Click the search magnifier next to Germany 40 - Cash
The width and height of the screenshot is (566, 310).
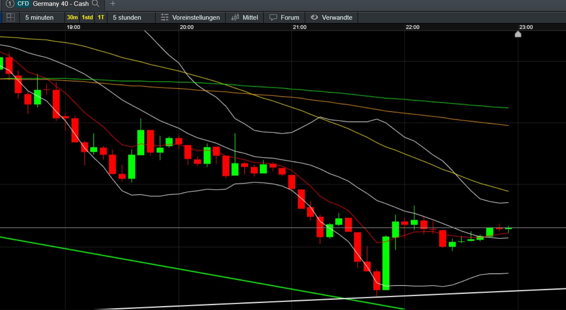(96, 4)
